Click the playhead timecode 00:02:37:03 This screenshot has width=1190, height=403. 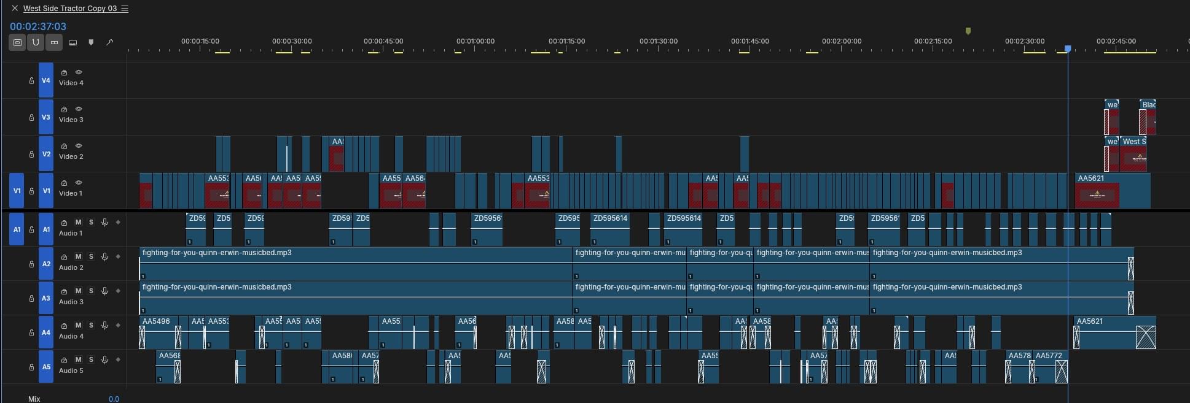(x=38, y=26)
